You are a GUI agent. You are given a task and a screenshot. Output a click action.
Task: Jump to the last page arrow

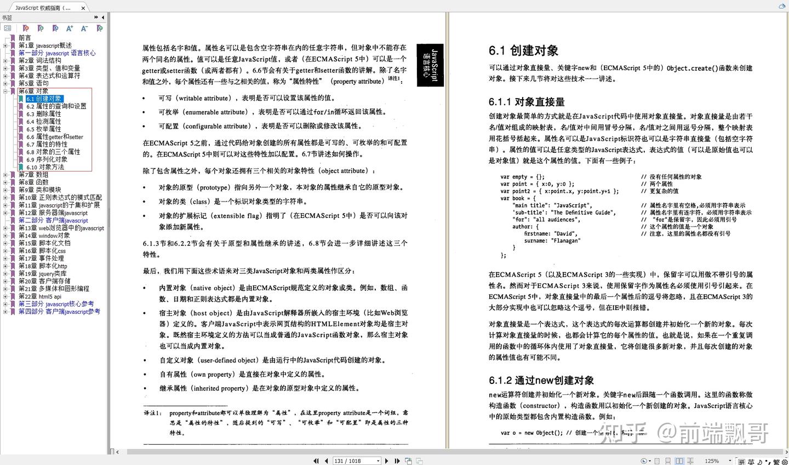[x=397, y=461]
